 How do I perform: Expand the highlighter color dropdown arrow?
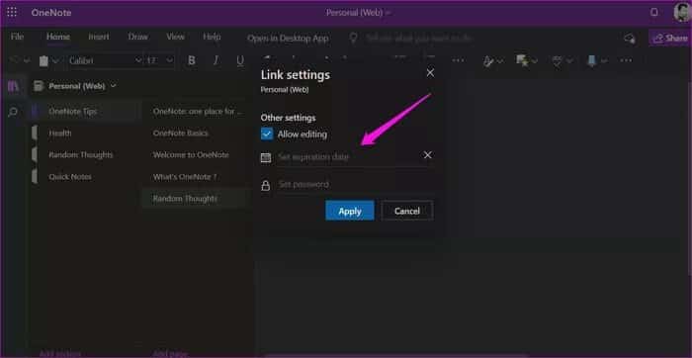coord(604,61)
